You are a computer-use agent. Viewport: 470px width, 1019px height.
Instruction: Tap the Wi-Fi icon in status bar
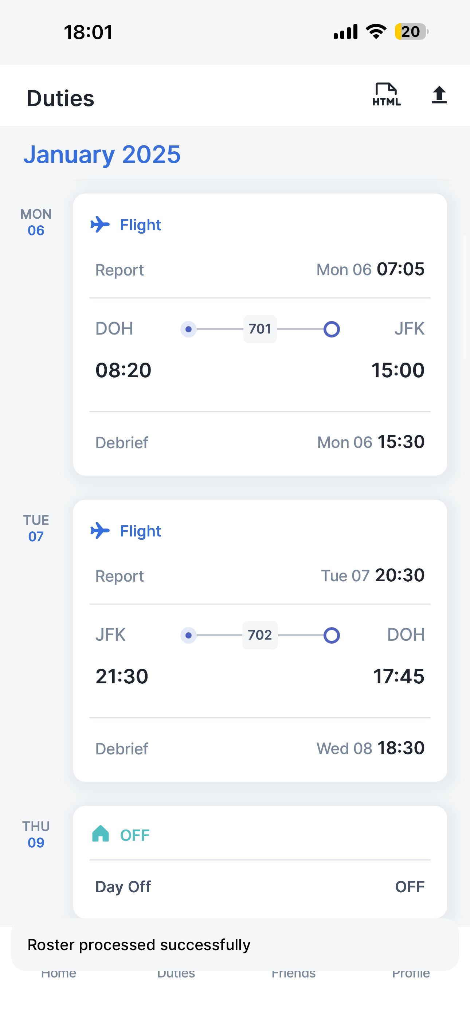pos(376,32)
